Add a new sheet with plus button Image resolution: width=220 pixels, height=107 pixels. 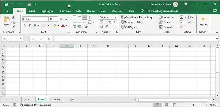coord(72,99)
